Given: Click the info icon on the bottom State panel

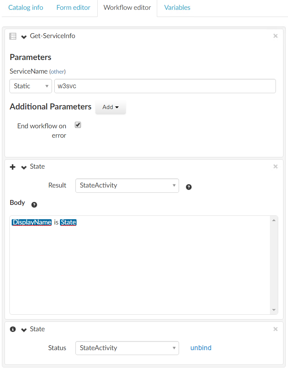Looking at the screenshot, I should tap(13, 329).
